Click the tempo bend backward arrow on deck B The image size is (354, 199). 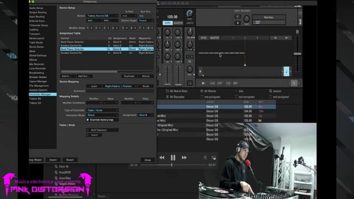coord(275,38)
